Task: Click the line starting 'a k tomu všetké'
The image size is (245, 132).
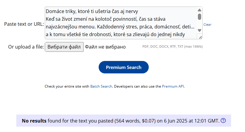Action: [115, 34]
